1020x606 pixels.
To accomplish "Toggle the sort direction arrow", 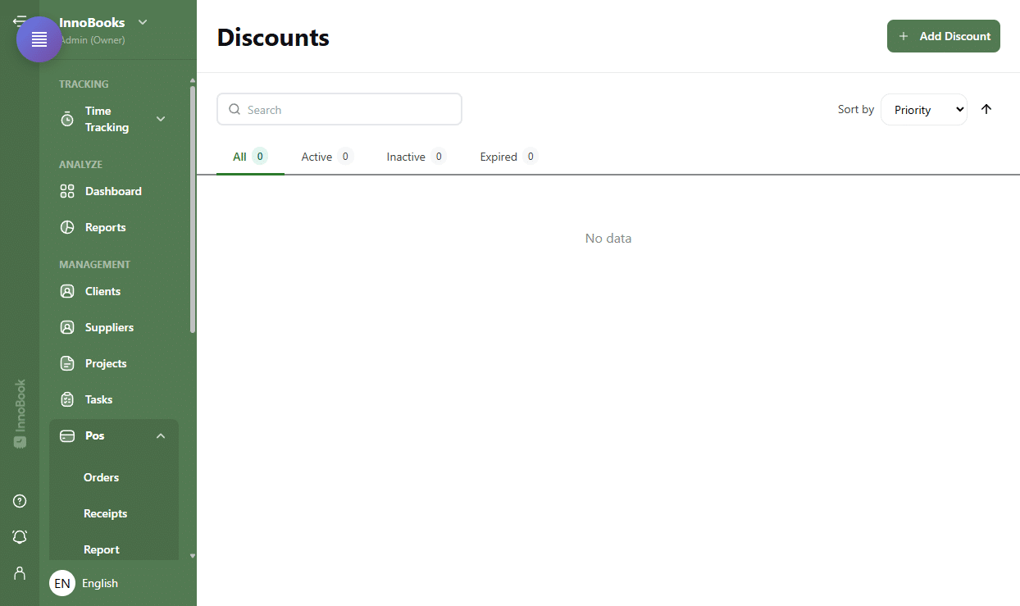I will point(986,109).
